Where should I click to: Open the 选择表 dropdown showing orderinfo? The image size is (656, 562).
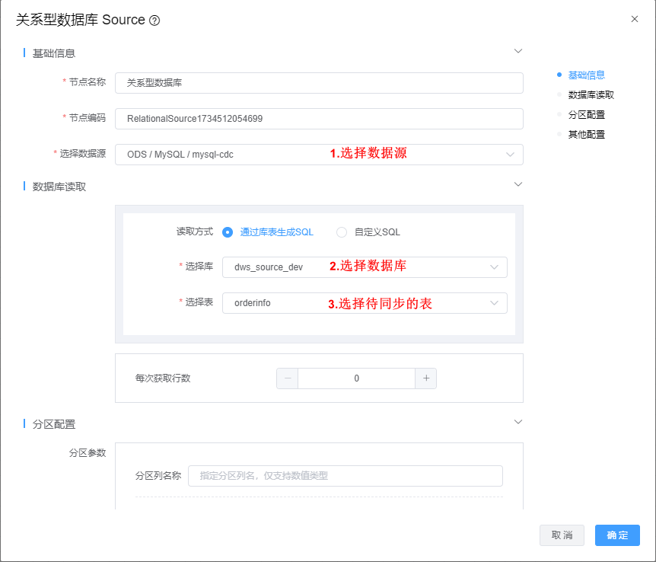365,303
